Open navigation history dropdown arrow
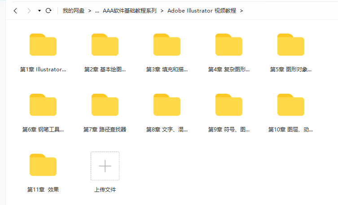This screenshot has height=205, width=338. [39, 11]
